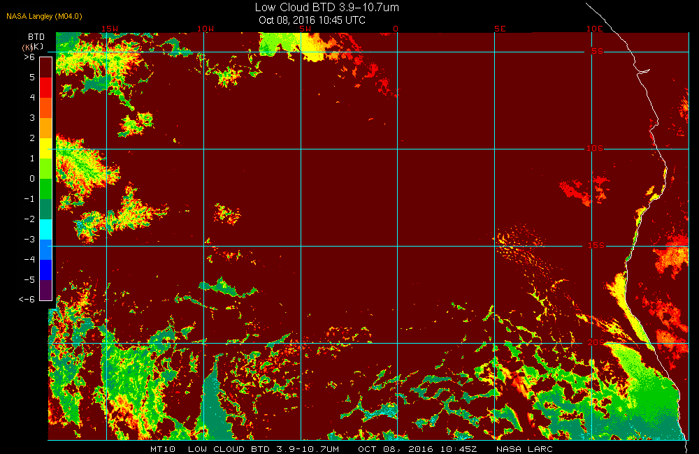Image resolution: width=699 pixels, height=454 pixels.
Task: Click the '5S' latitude label
Action: tap(598, 51)
